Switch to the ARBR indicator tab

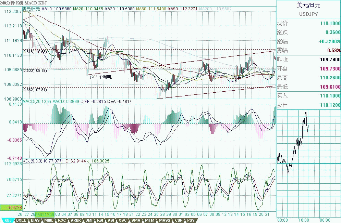[x=76, y=220]
